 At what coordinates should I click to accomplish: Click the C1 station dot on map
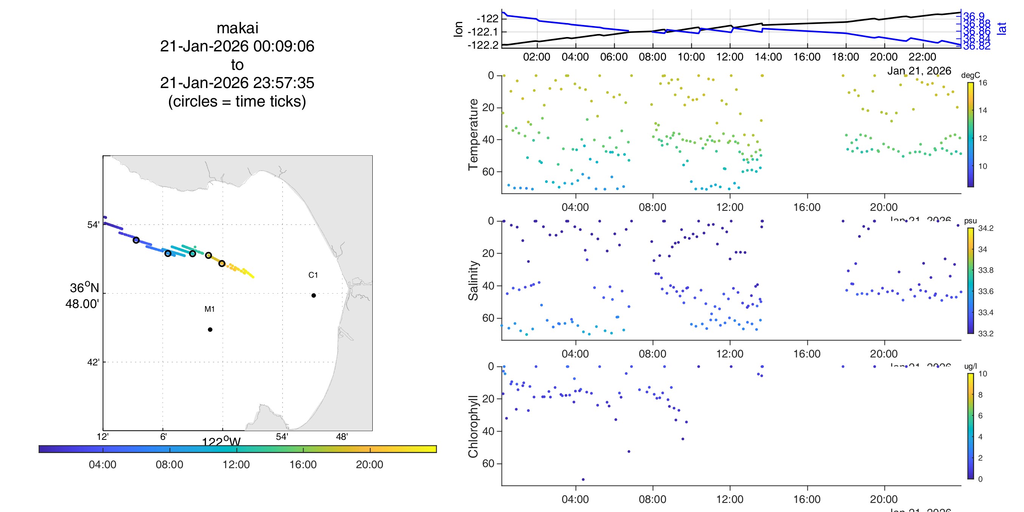point(314,295)
